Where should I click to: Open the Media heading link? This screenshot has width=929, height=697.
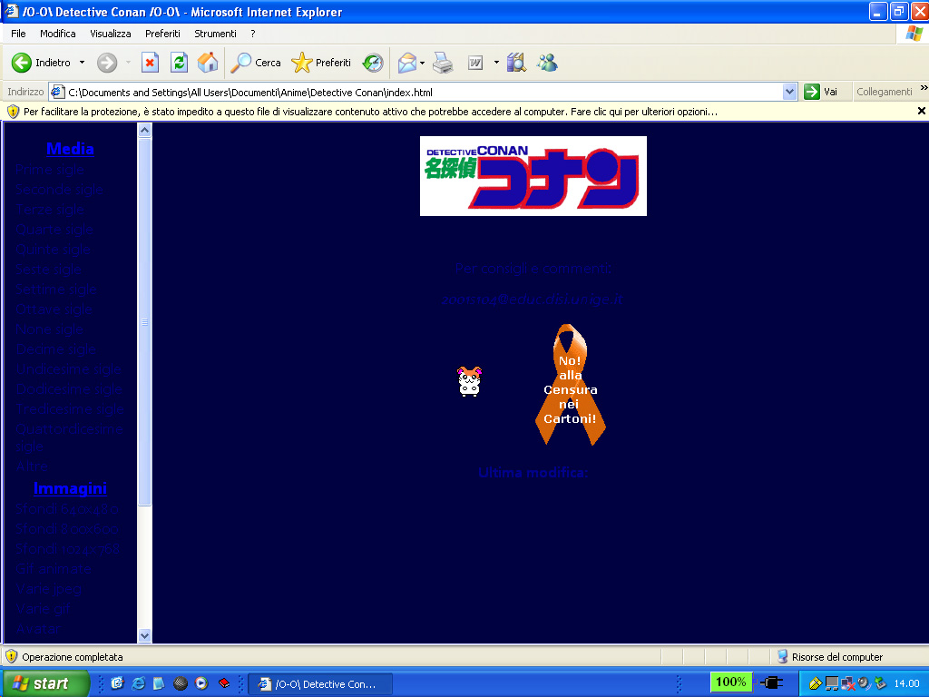pos(70,149)
